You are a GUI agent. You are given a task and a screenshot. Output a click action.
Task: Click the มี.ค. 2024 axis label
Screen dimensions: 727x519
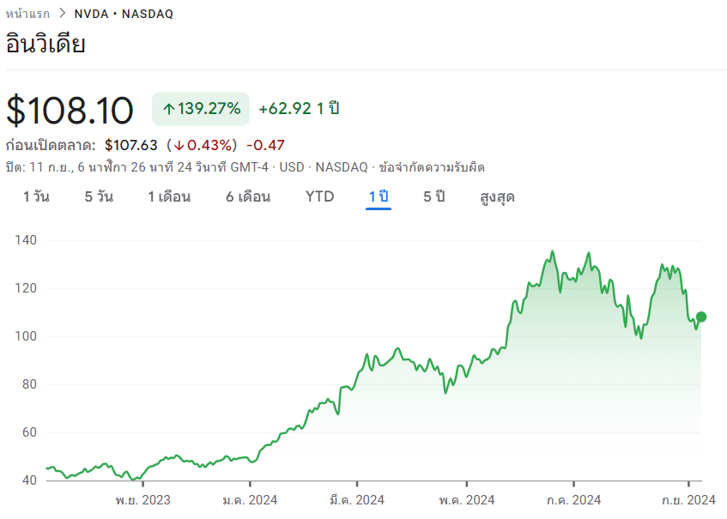click(x=357, y=500)
